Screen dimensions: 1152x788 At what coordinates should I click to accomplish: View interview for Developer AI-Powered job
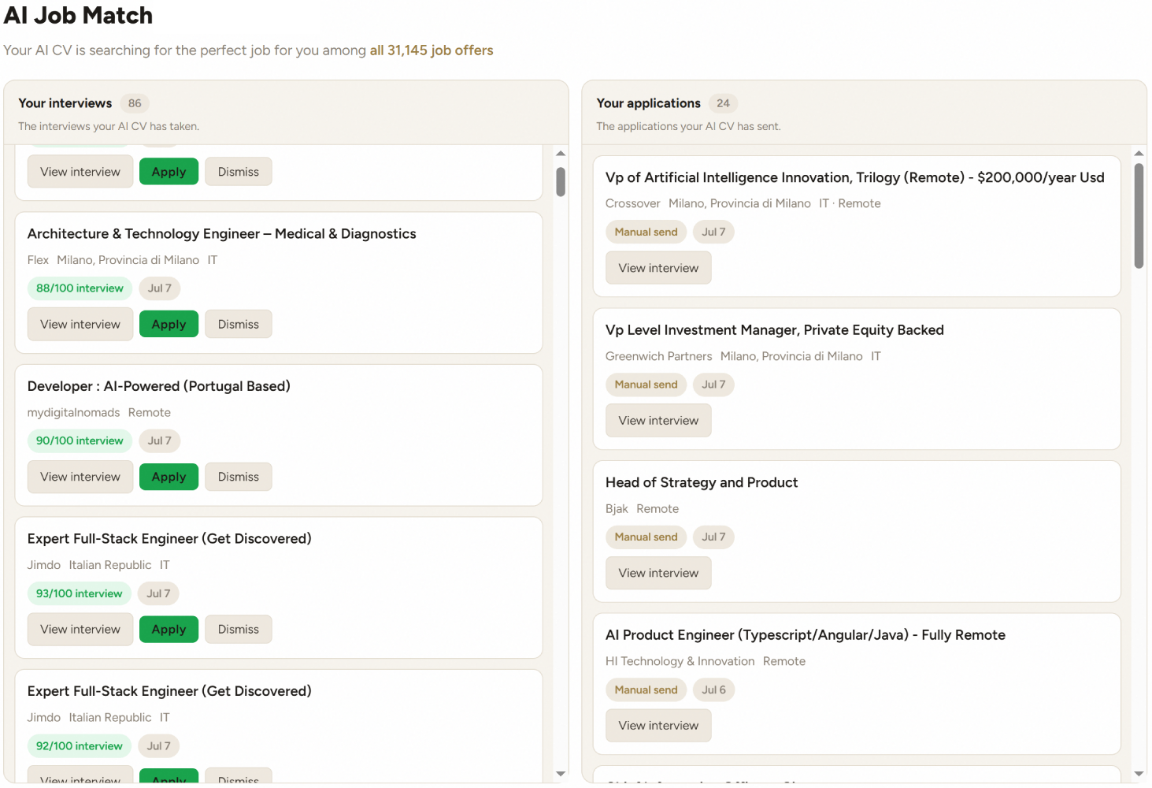click(x=80, y=477)
